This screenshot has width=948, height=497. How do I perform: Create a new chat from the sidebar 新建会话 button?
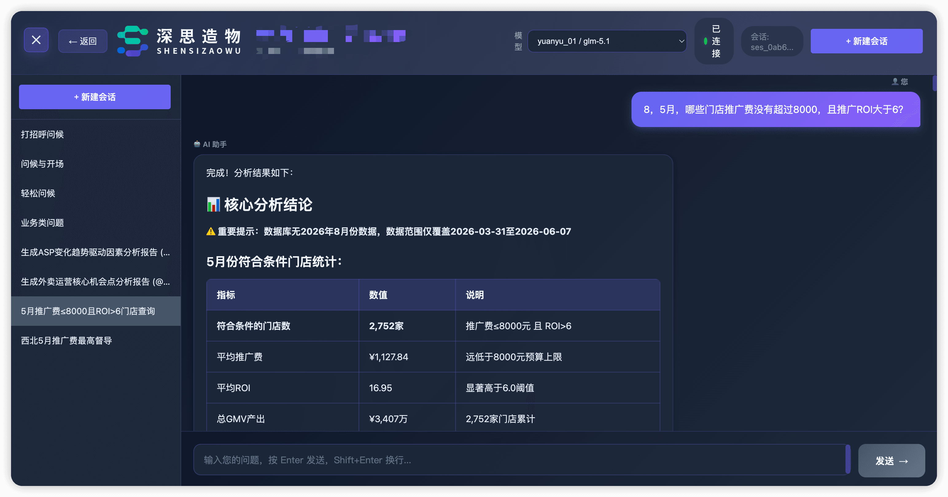(95, 97)
